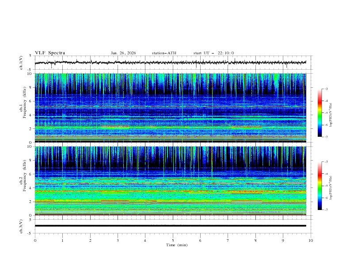Screen dimensions: 350x270
Task: Click the time axis tick label '0'
Action: pos(35,240)
